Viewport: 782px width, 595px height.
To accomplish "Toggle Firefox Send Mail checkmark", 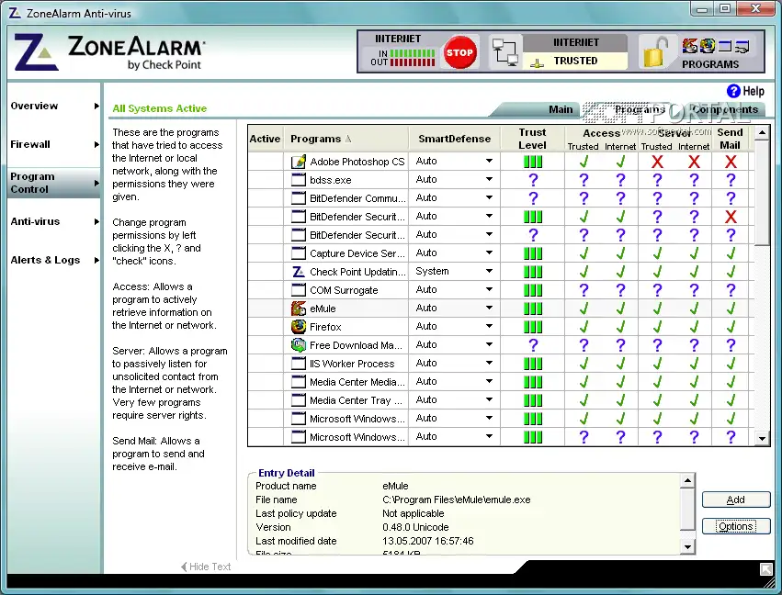I will 731,327.
